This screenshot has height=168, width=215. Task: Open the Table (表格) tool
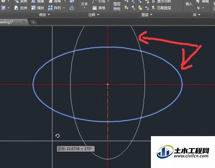tap(99, 8)
